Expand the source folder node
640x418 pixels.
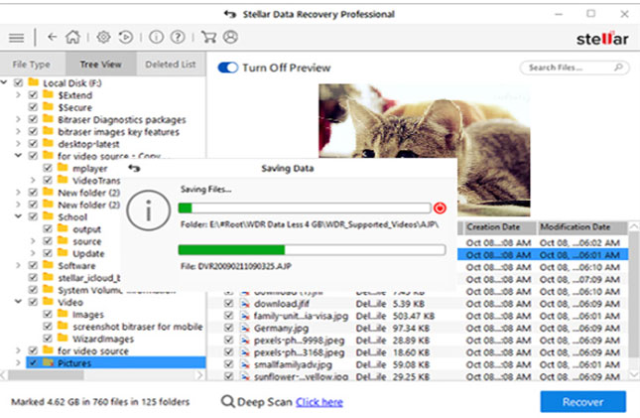pyautogui.click(x=33, y=241)
